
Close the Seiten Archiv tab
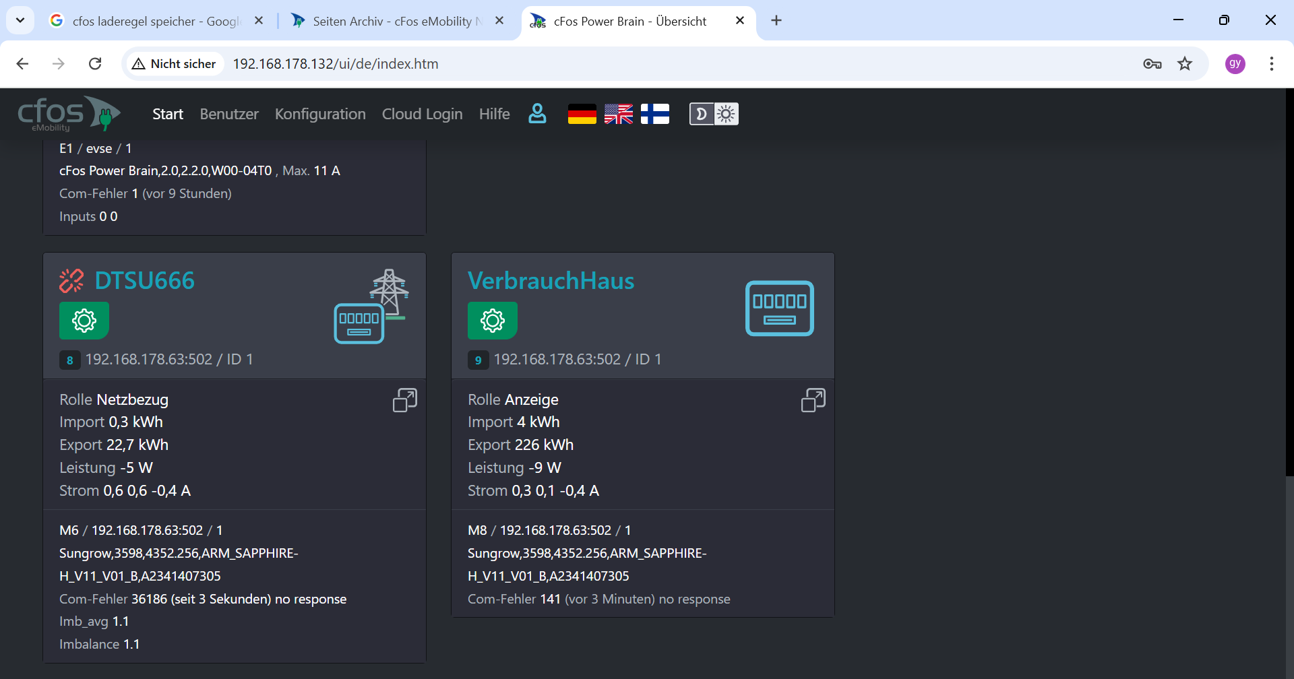click(x=499, y=21)
